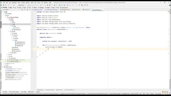Place cursor on 'private var INSTANCE' line
The width and height of the screenshot is (171, 96).
(57, 41)
